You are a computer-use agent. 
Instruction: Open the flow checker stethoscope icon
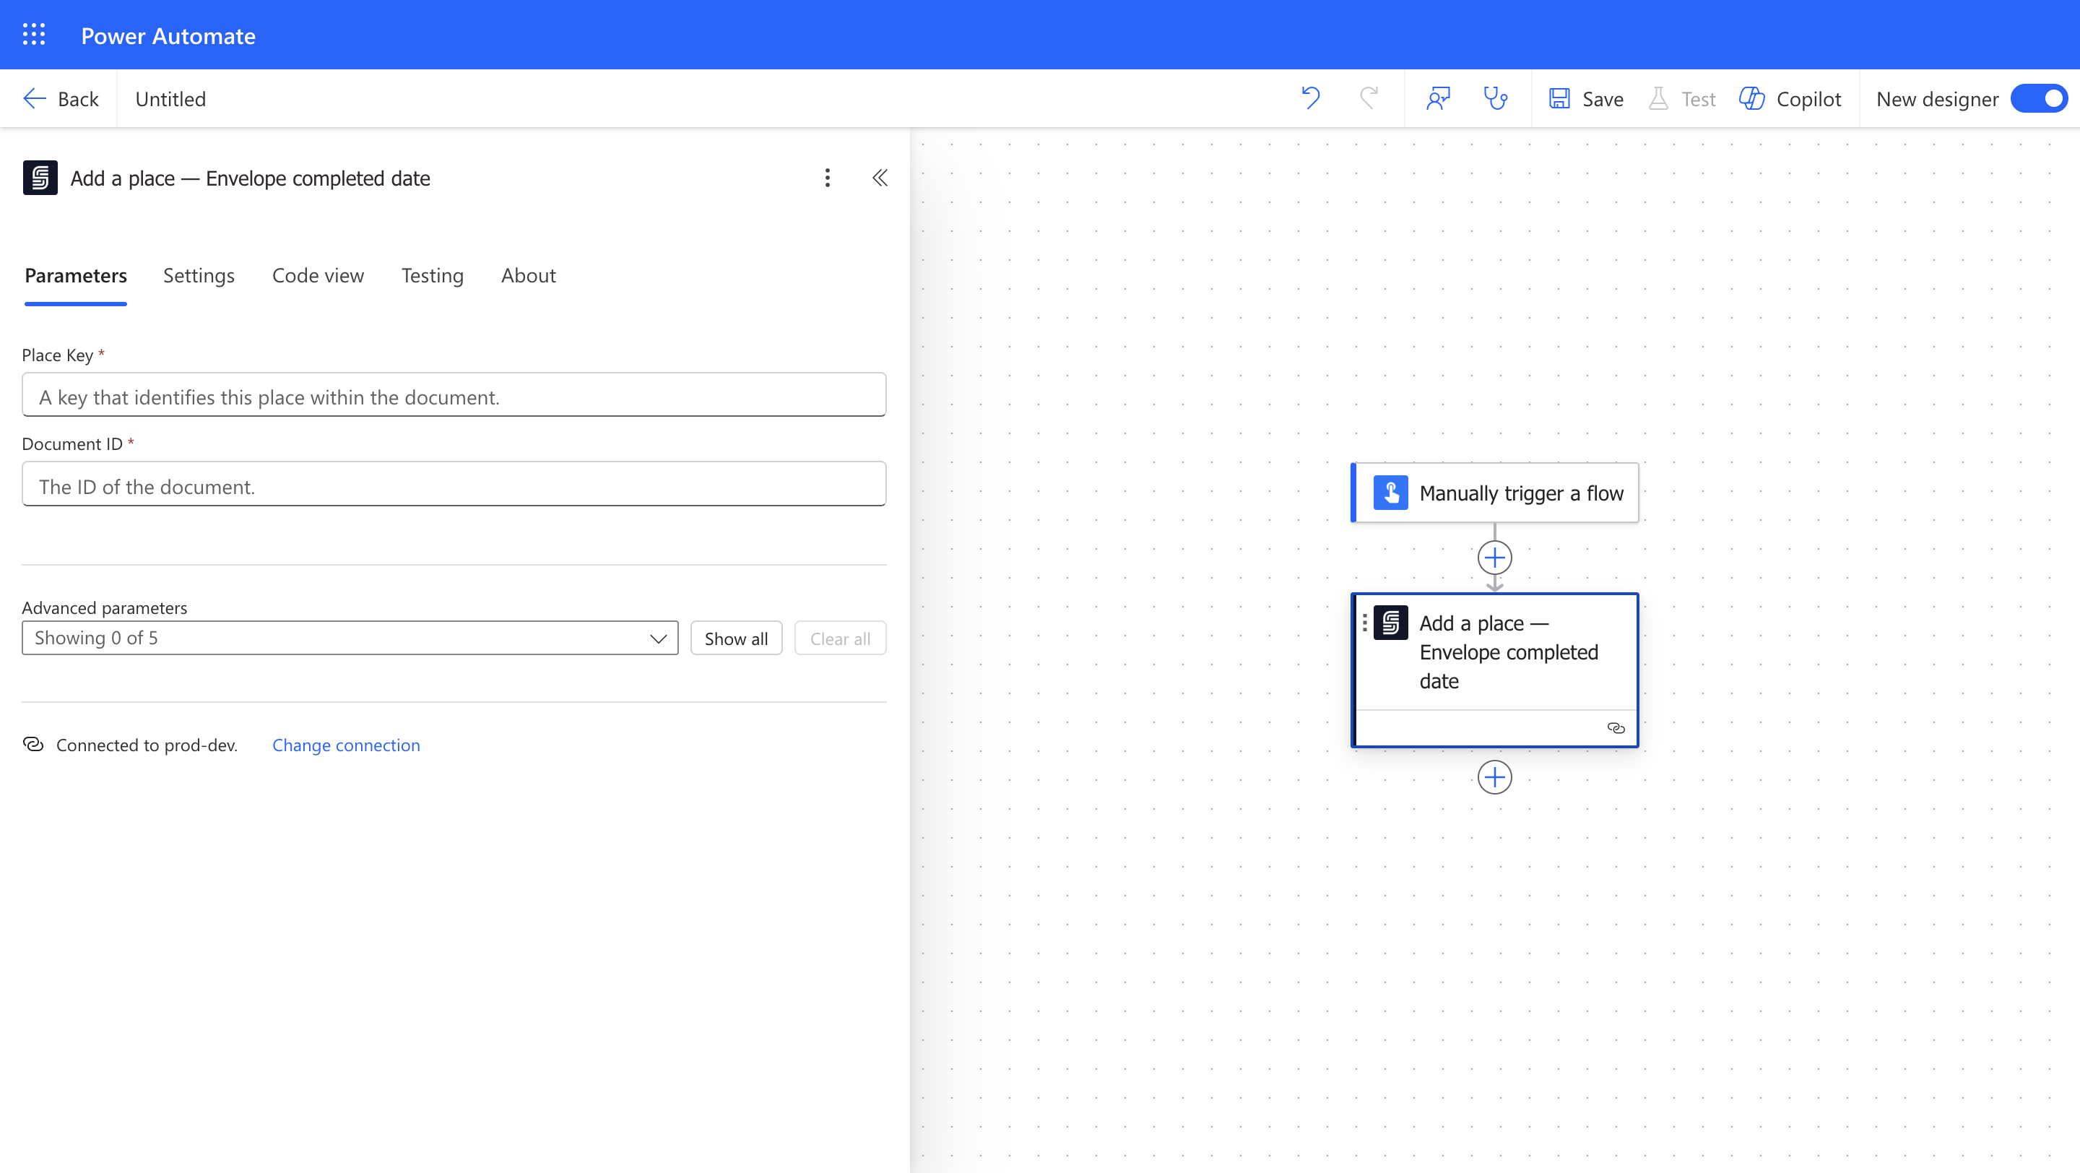1496,98
